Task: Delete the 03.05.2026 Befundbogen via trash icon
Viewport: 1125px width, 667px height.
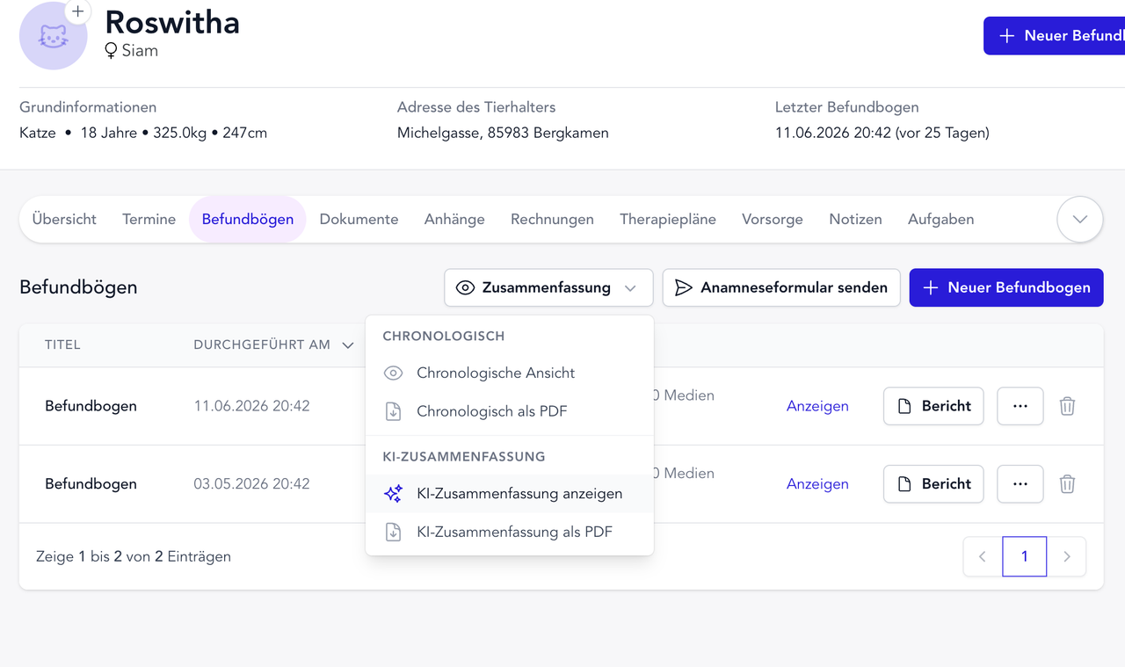Action: [1067, 483]
